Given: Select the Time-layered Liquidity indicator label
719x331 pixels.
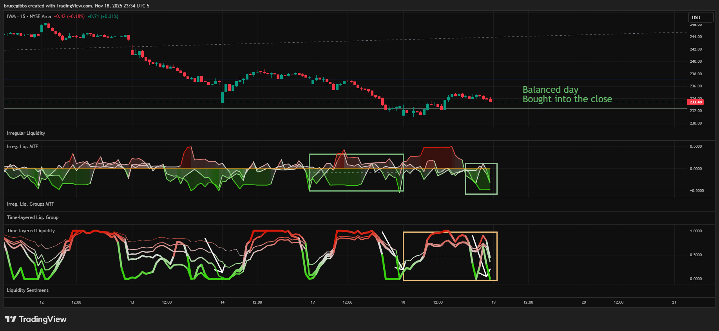Looking at the screenshot, I should pyautogui.click(x=31, y=231).
